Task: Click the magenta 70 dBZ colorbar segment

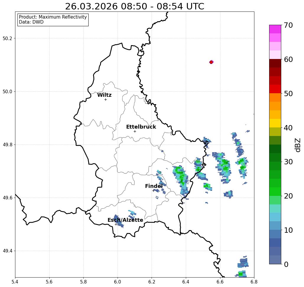Action: coord(275,29)
